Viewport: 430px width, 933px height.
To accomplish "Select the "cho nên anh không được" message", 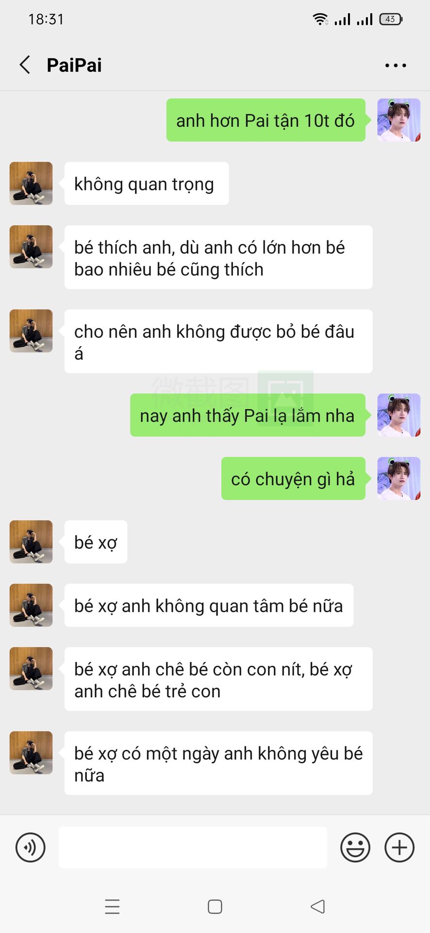I will click(218, 341).
